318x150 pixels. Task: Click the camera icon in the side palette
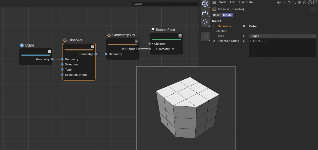[x=205, y=13]
